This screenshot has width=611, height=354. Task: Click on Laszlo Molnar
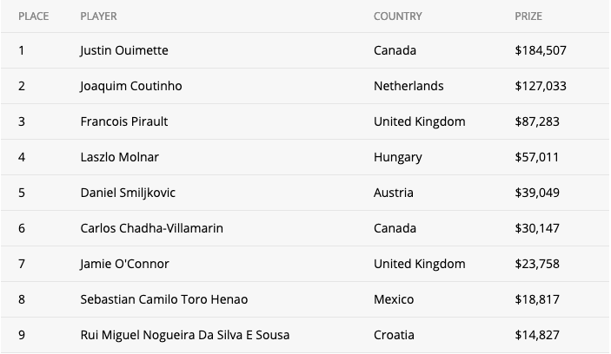120,157
